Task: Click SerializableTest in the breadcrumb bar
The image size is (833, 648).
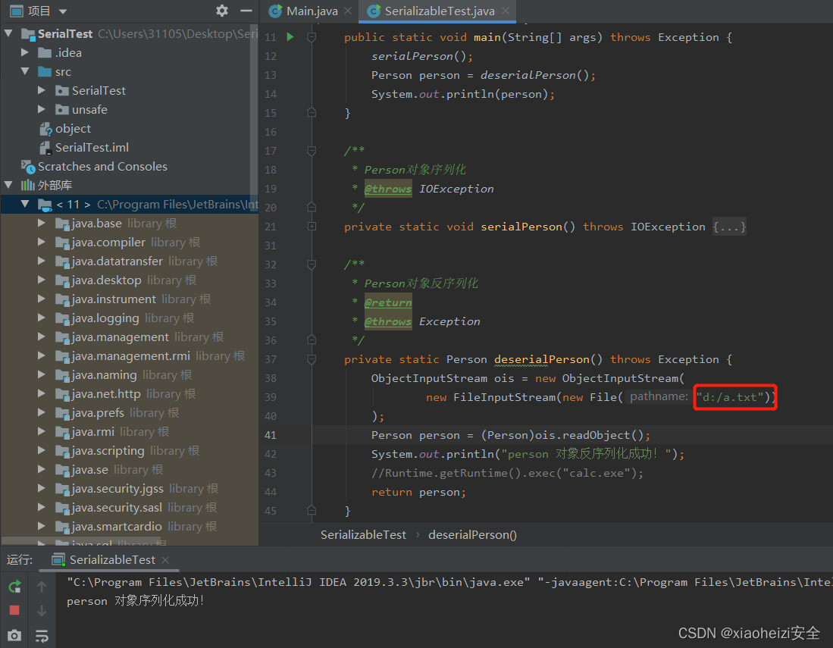Action: 363,535
